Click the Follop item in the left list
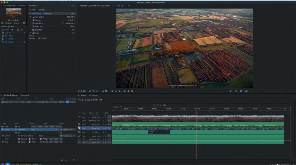The width and height of the screenshot is (296, 165). coord(11,42)
